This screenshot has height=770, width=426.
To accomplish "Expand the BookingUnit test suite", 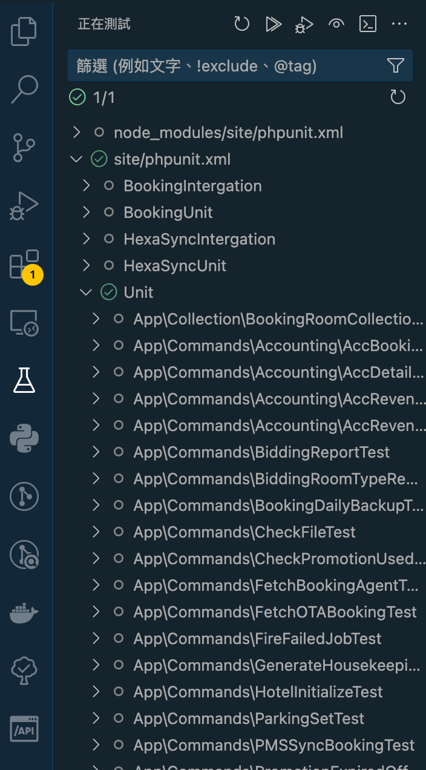I will pyautogui.click(x=86, y=212).
